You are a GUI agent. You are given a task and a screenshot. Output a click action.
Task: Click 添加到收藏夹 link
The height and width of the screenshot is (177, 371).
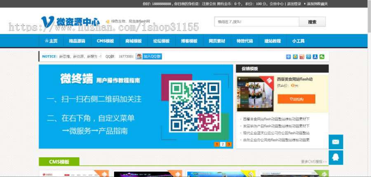pos(317,4)
